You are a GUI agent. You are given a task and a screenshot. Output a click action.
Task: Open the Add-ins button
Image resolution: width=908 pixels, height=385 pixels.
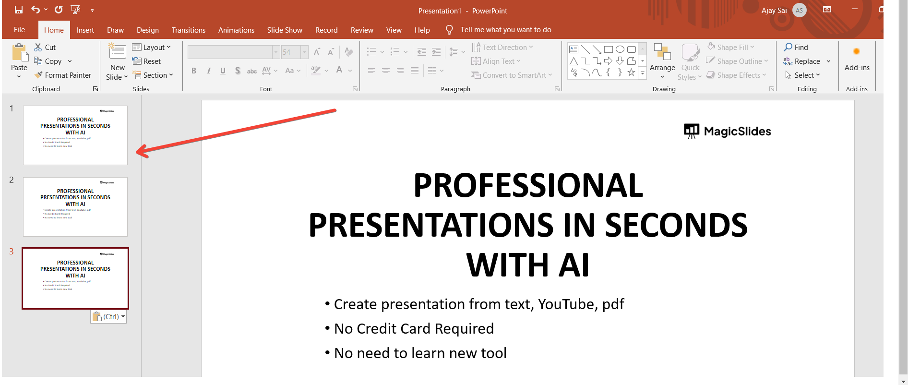tap(857, 59)
